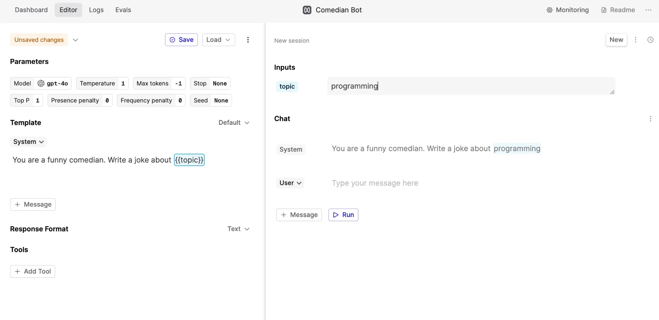Edit the Seed parameter
659x320 pixels.
[211, 100]
